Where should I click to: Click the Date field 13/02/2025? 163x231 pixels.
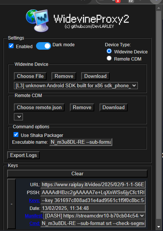[93, 208]
